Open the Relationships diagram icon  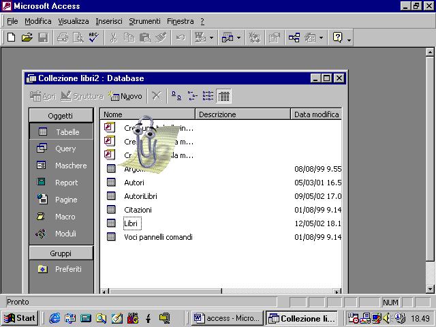point(294,37)
